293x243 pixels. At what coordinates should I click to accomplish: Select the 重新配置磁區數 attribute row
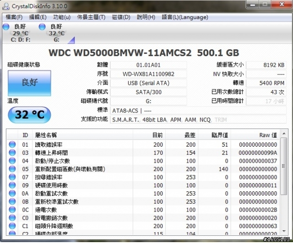point(143,169)
